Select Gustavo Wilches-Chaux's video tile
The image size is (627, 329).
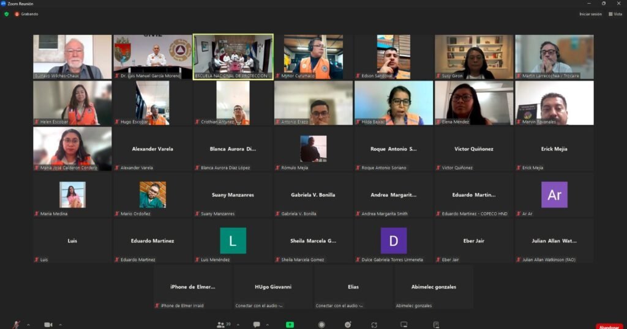[x=72, y=57]
